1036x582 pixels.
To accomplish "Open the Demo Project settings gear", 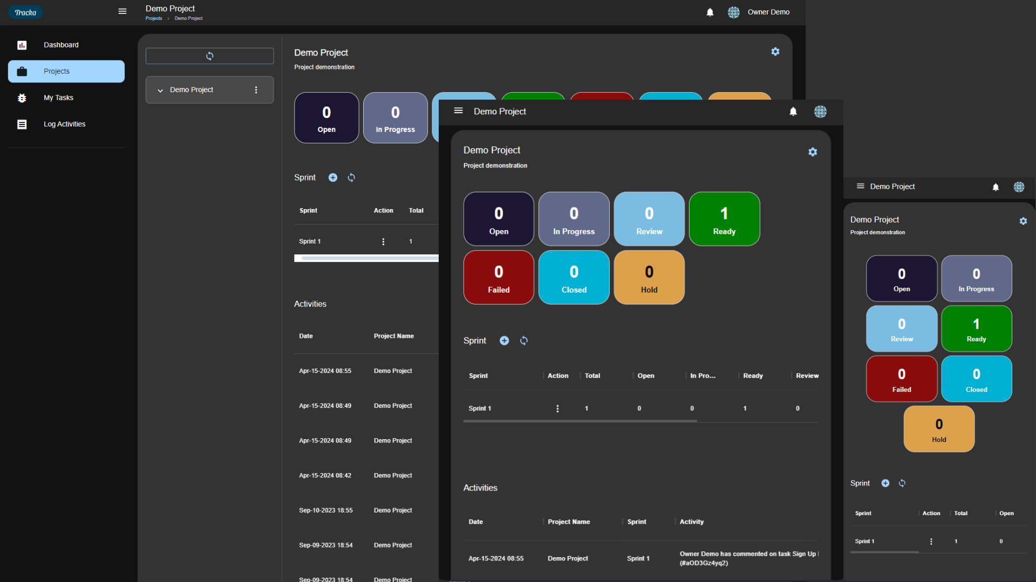I will tap(775, 52).
